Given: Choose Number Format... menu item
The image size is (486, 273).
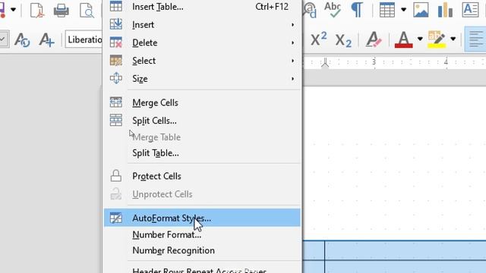Looking at the screenshot, I should (202, 234).
